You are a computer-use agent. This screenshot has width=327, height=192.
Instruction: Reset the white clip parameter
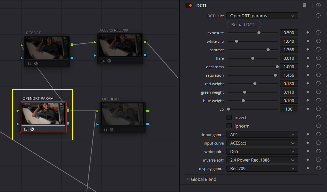coord(318,41)
